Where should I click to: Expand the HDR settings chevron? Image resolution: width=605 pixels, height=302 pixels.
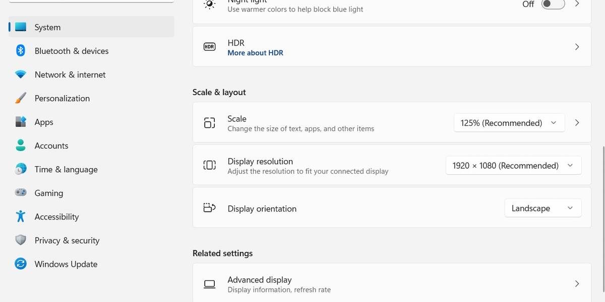coord(577,47)
